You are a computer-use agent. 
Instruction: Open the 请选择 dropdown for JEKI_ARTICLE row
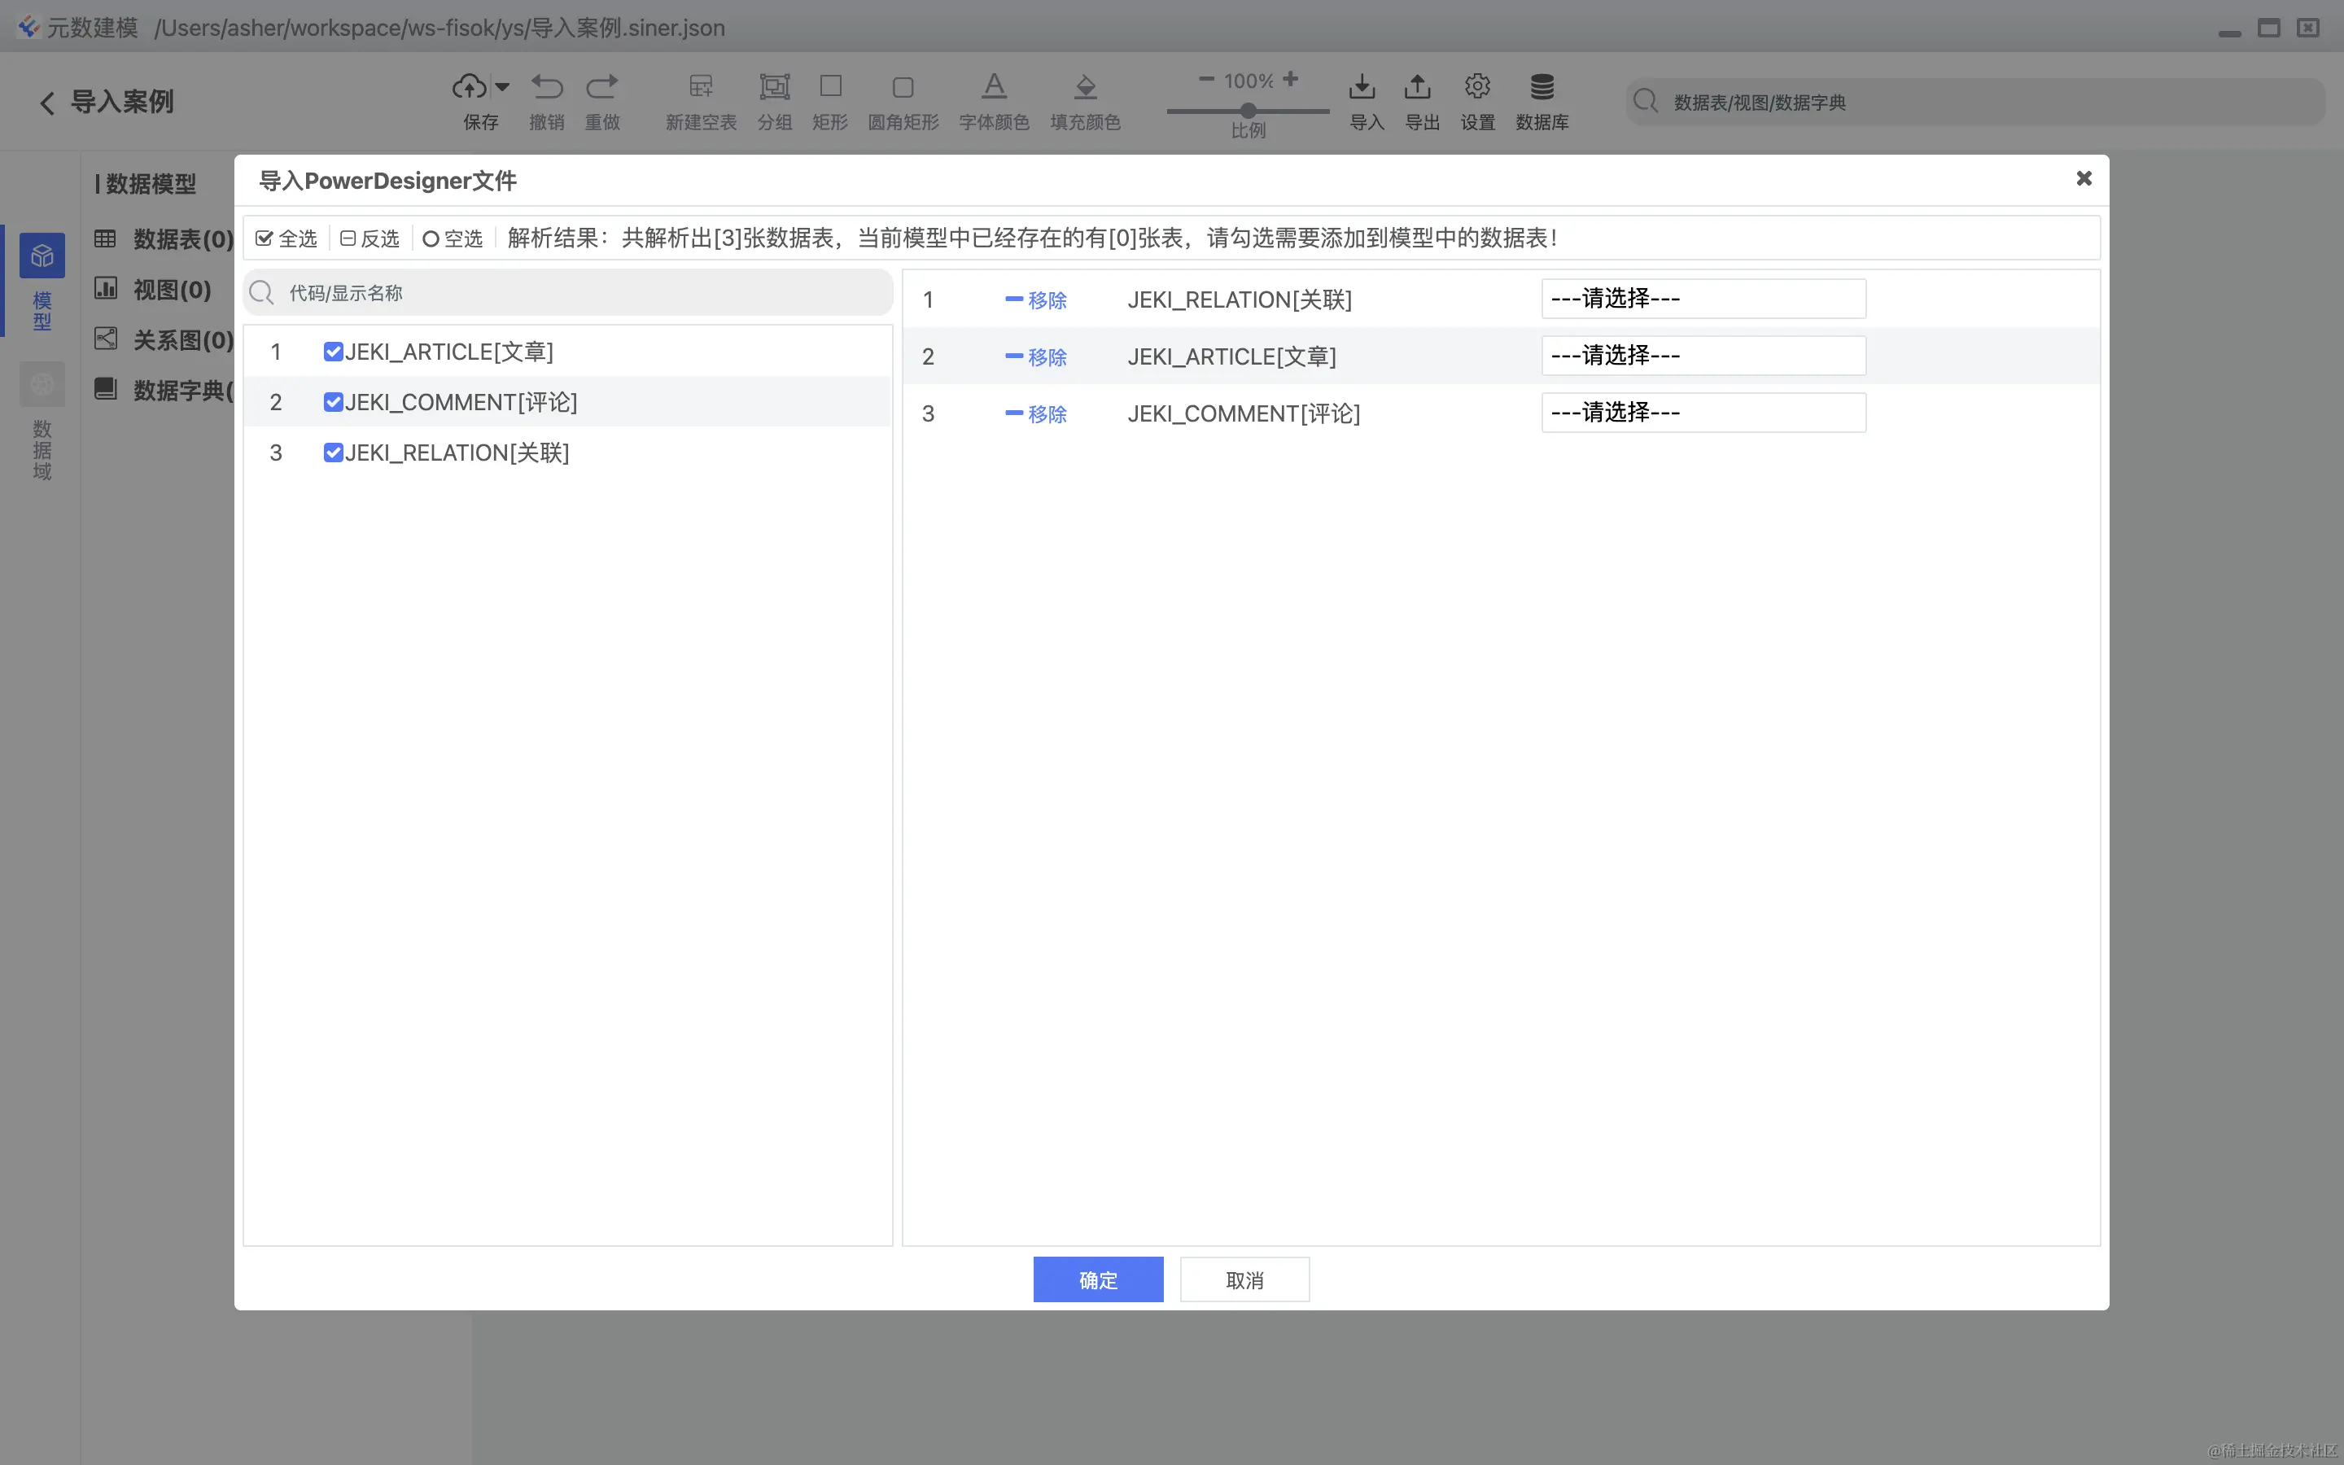(x=1703, y=356)
